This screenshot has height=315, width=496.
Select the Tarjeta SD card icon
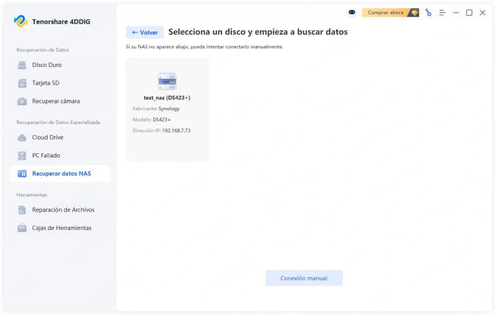[22, 83]
